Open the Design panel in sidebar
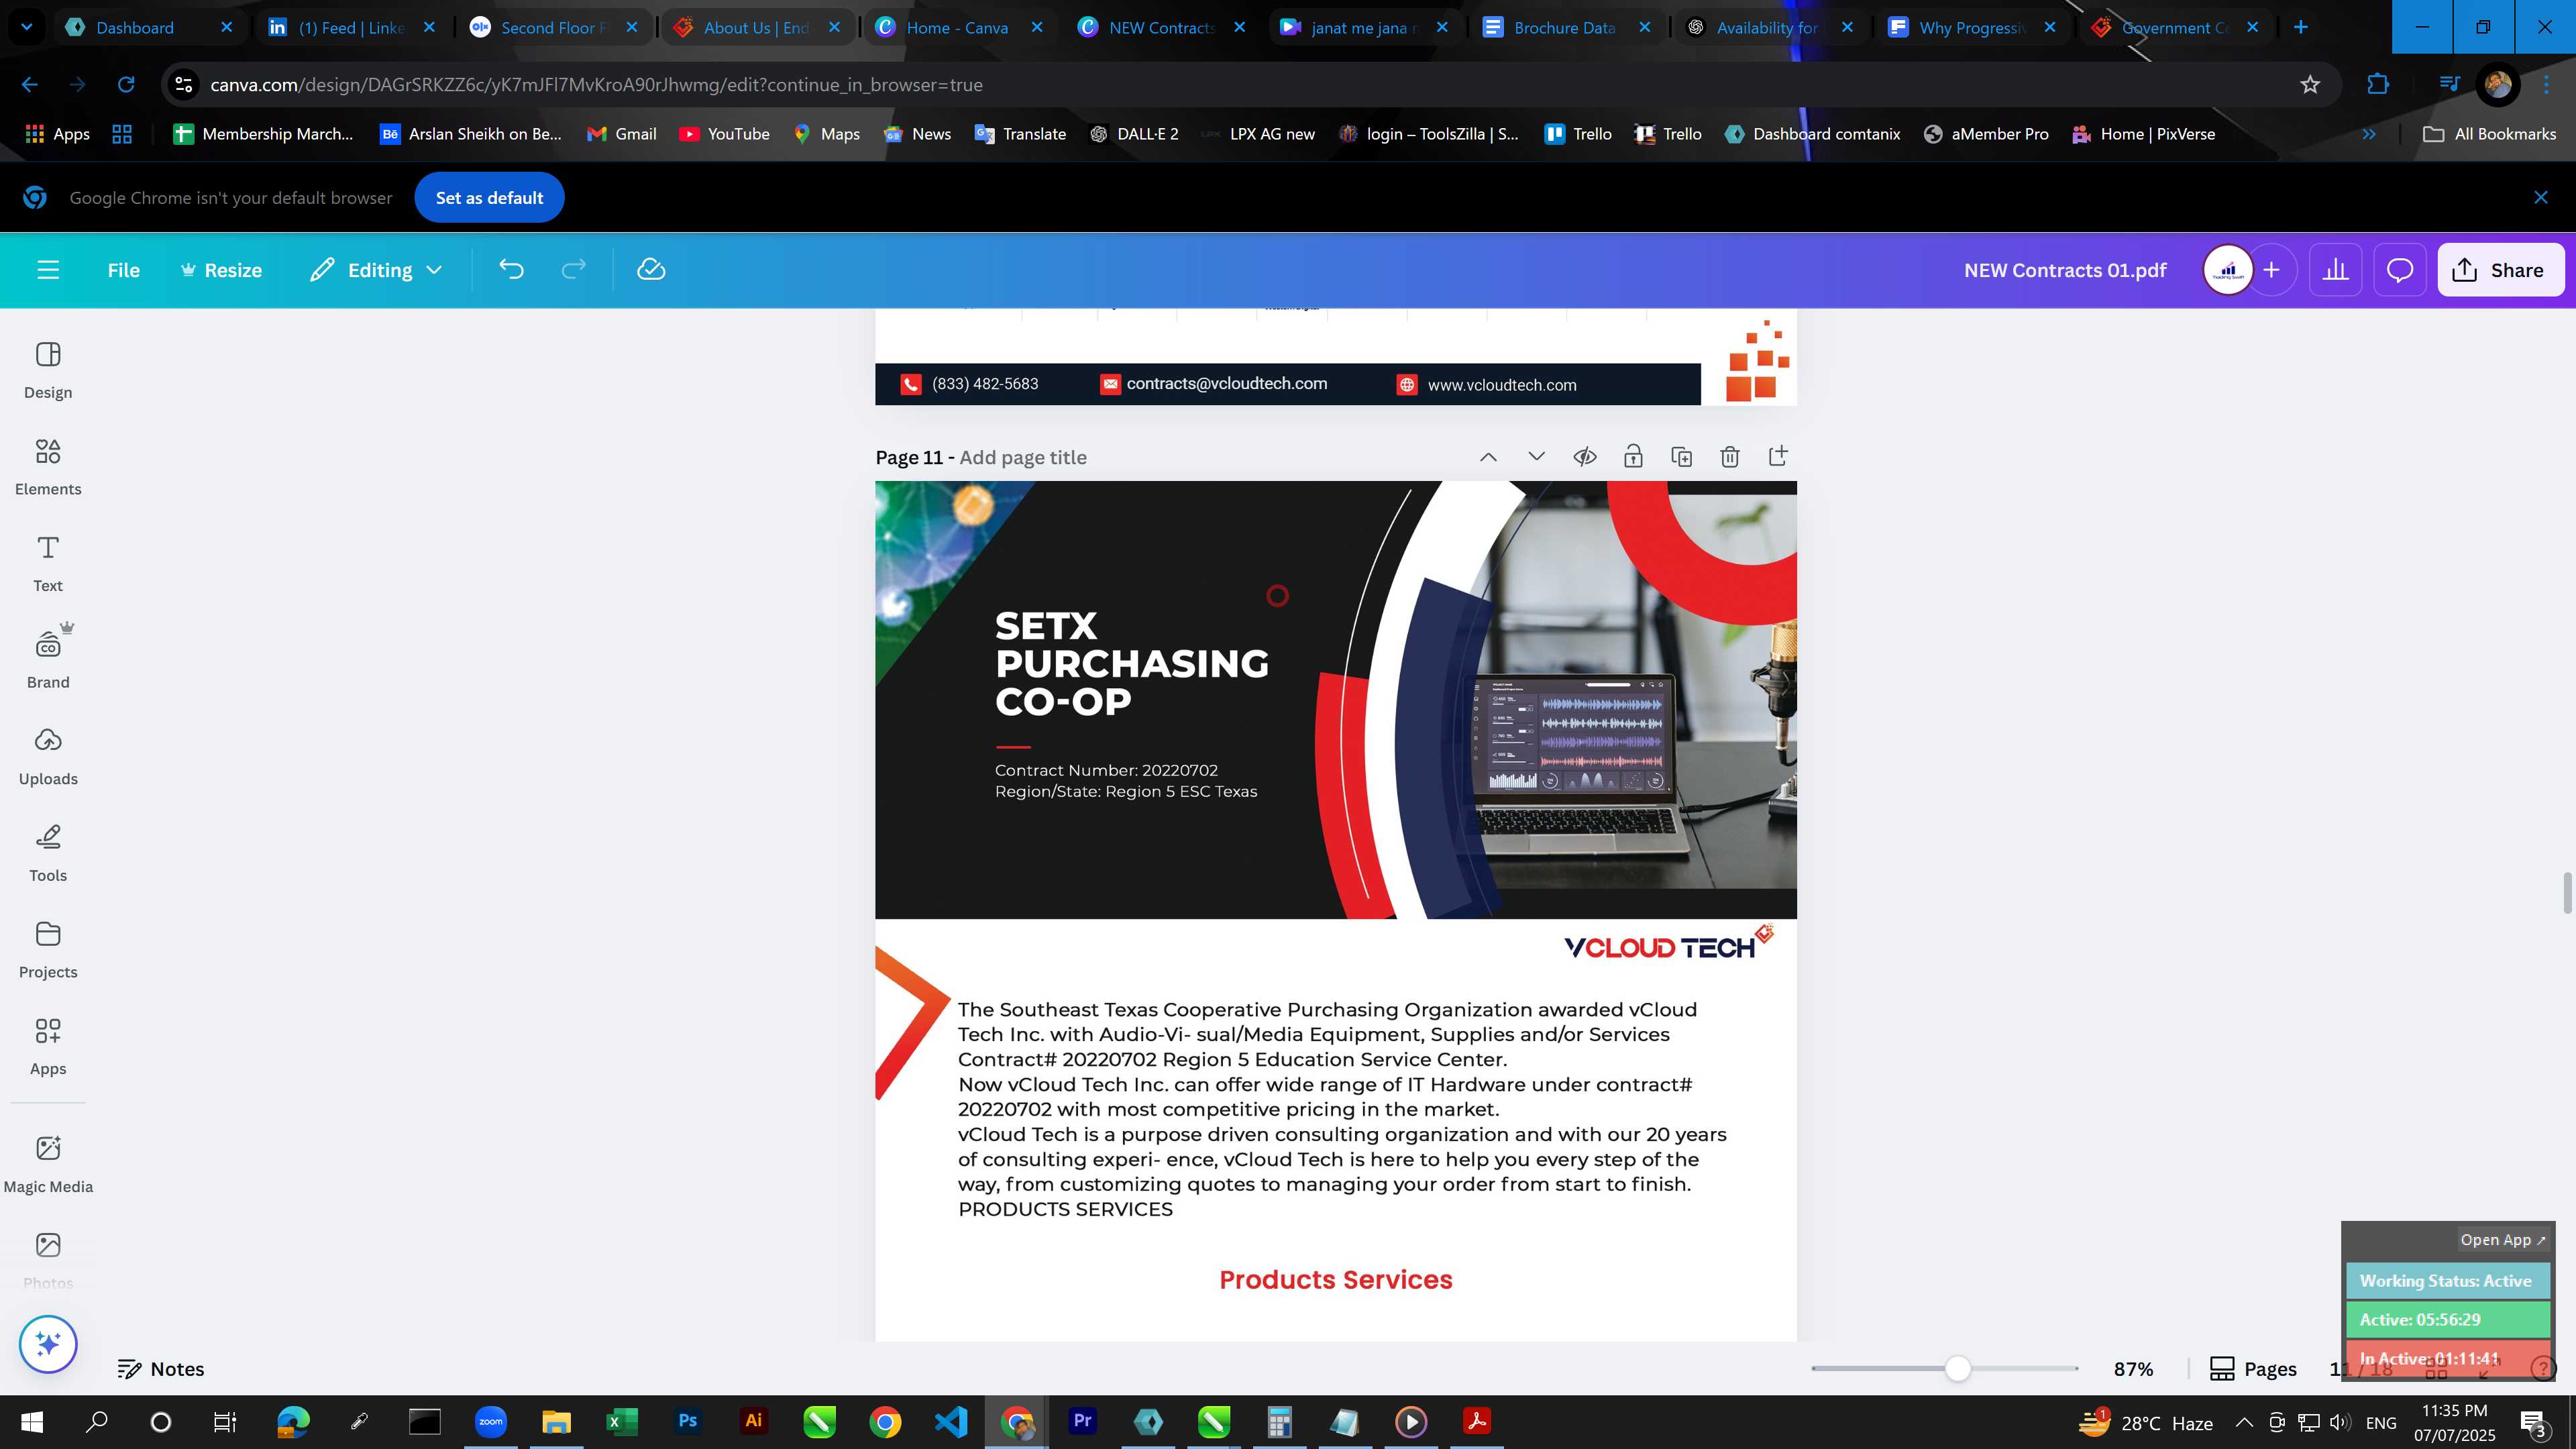This screenshot has width=2576, height=1449. [48, 370]
